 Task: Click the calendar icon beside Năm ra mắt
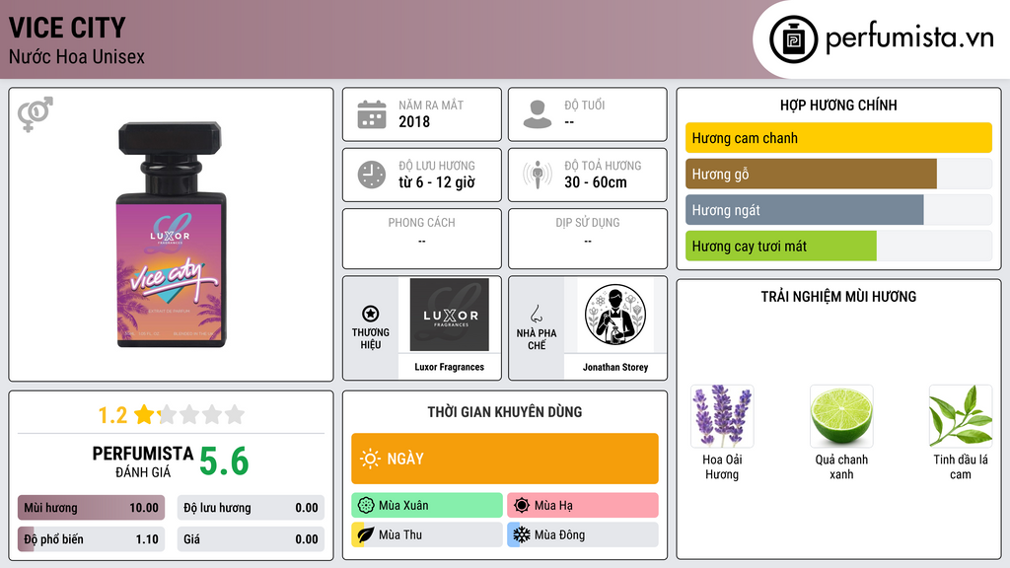(372, 114)
